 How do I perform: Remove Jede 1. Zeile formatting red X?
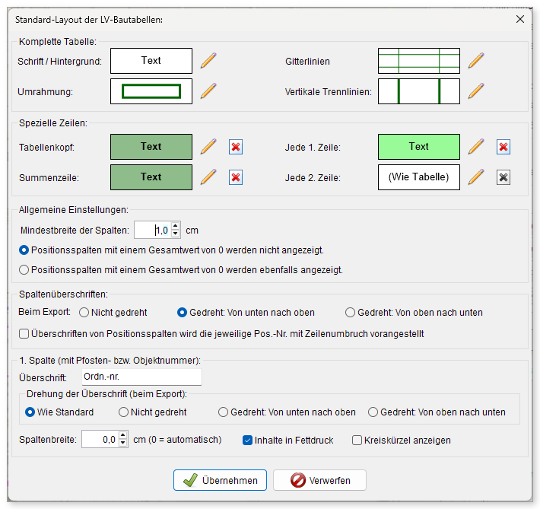[503, 147]
